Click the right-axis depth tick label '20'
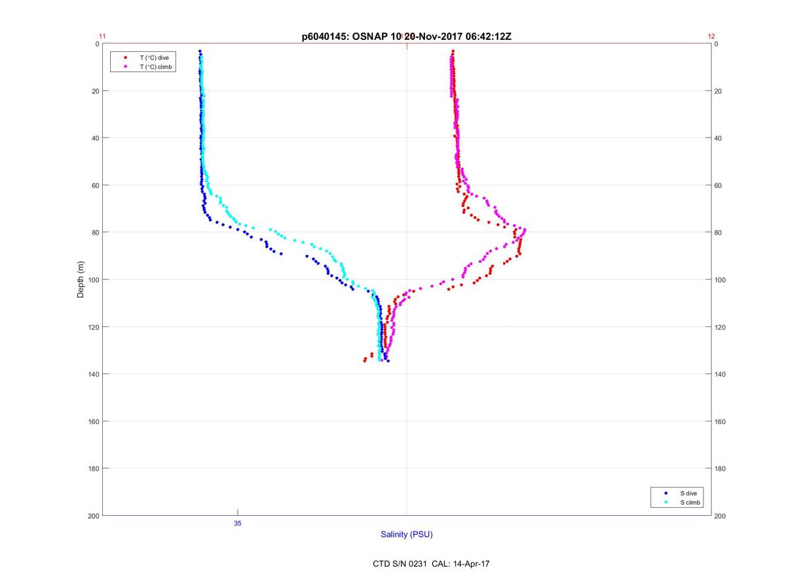 point(719,91)
